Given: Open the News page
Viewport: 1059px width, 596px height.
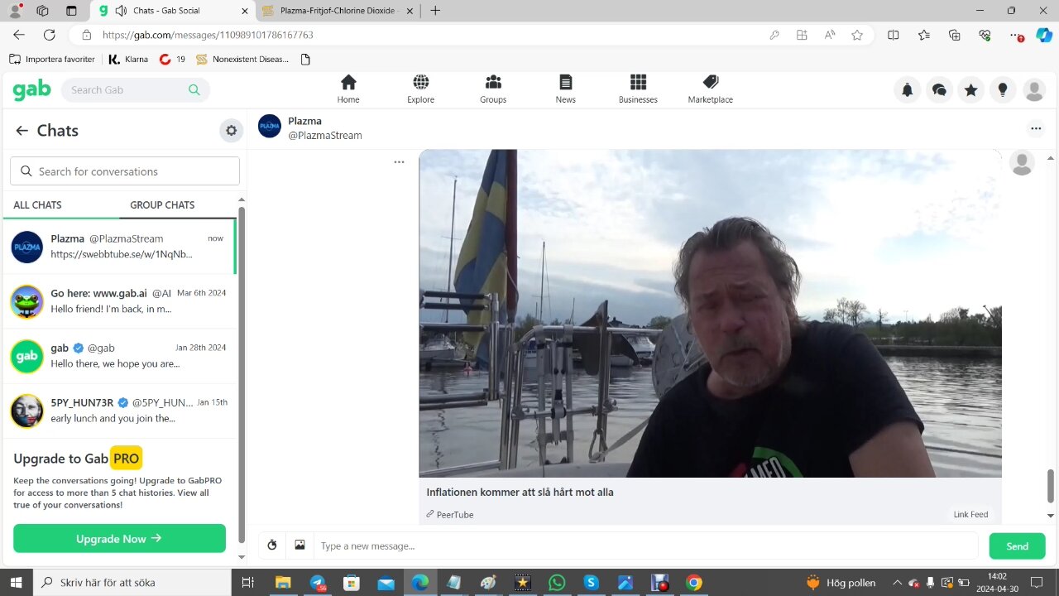Looking at the screenshot, I should click(x=565, y=89).
